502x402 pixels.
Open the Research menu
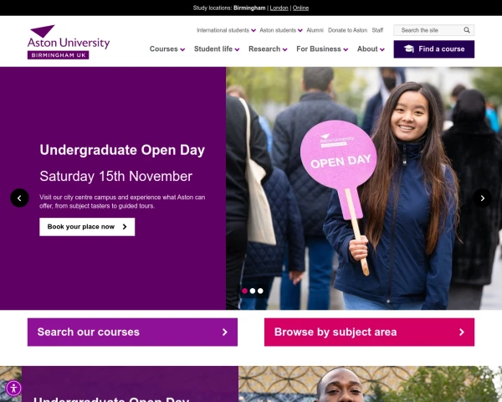point(268,49)
